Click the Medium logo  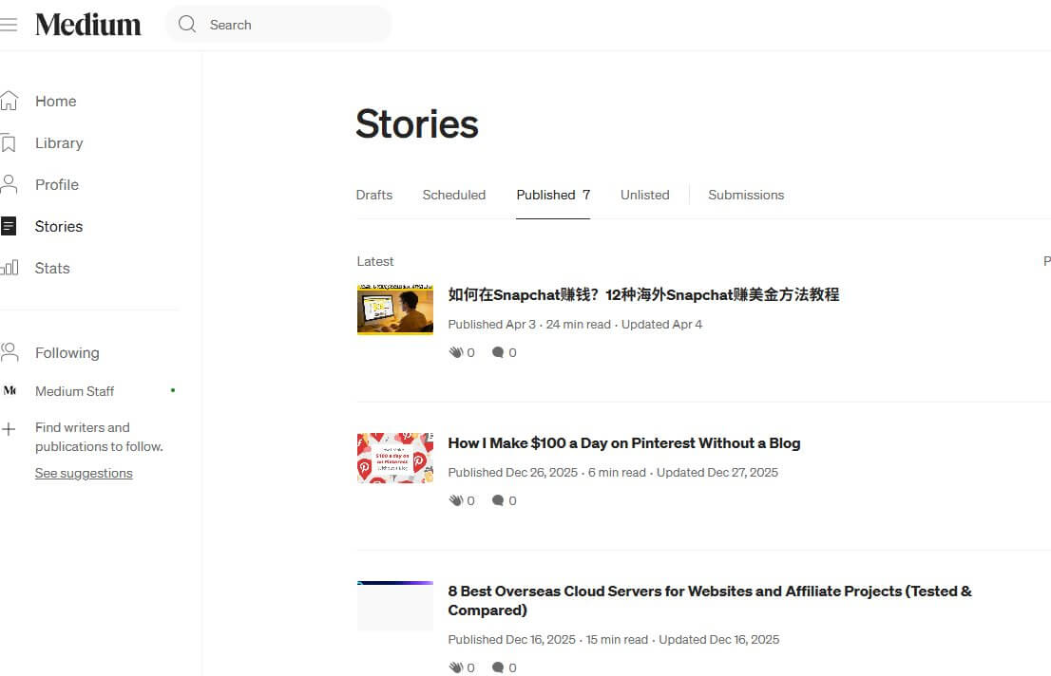click(x=87, y=25)
